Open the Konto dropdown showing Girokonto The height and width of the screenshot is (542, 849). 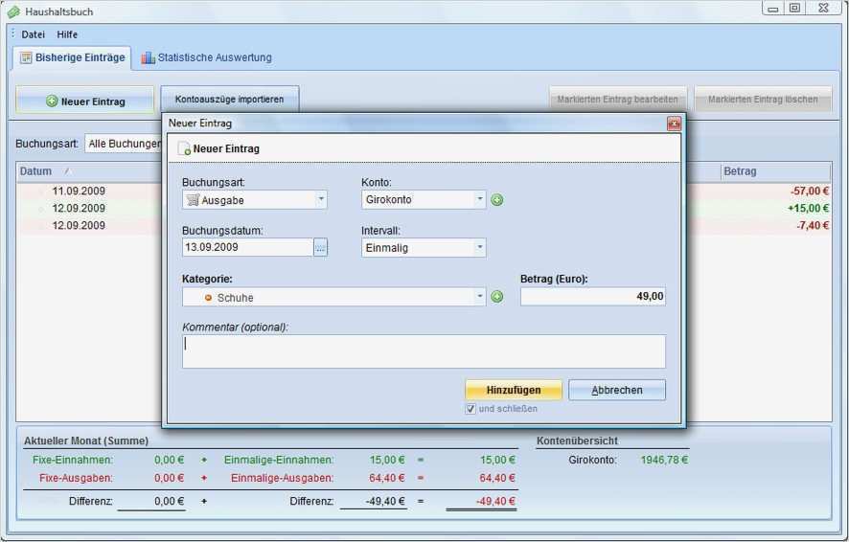click(x=480, y=200)
